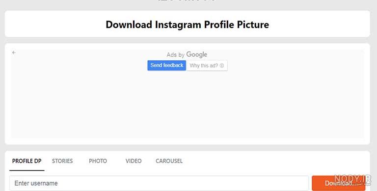Screen dimensions: 377x191
Task: Go to the VIDEO tab
Action: click(x=134, y=161)
